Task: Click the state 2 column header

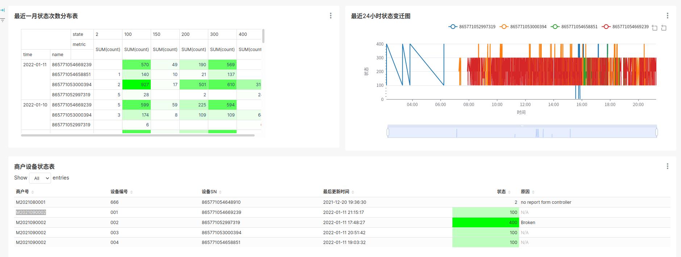Action: pyautogui.click(x=108, y=34)
